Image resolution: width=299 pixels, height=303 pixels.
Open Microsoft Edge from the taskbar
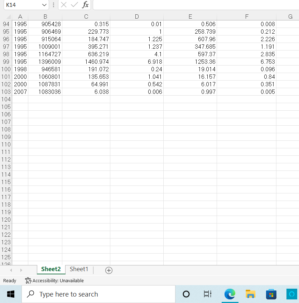[x=230, y=294]
